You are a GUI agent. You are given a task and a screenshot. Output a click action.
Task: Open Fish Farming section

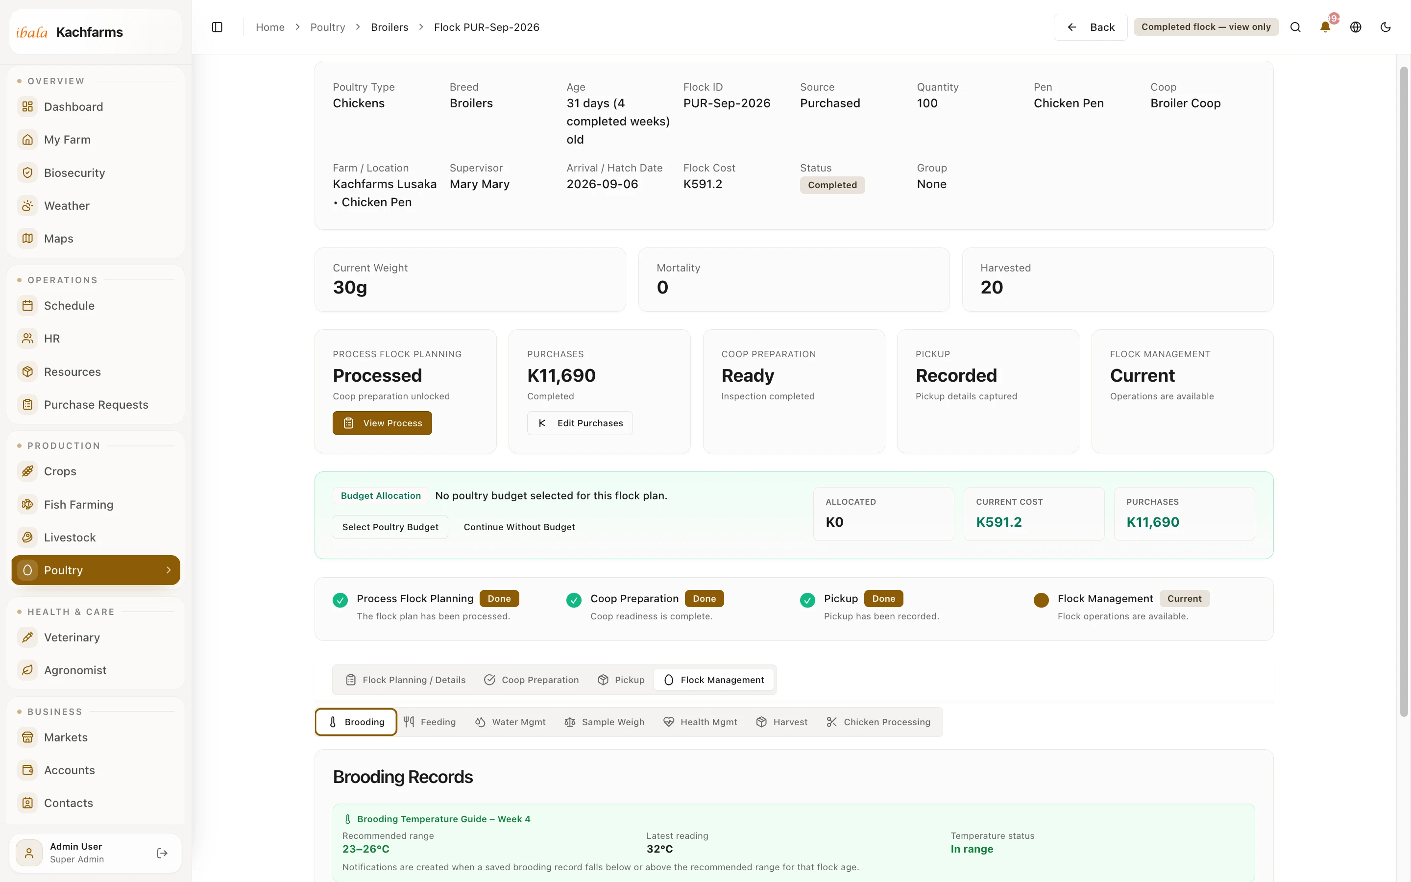click(96, 505)
